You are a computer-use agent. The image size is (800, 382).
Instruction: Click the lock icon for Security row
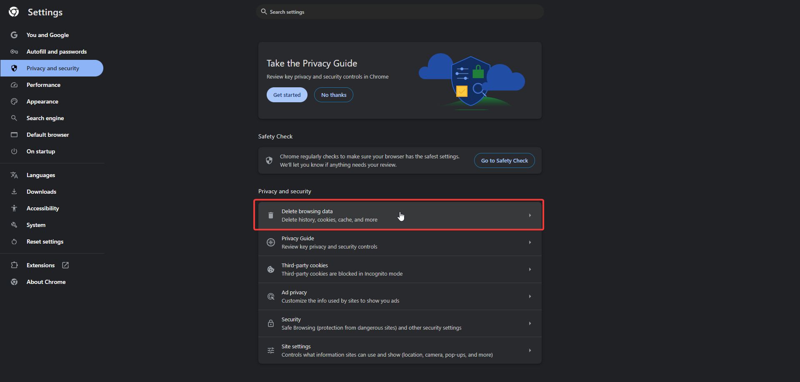pos(271,323)
